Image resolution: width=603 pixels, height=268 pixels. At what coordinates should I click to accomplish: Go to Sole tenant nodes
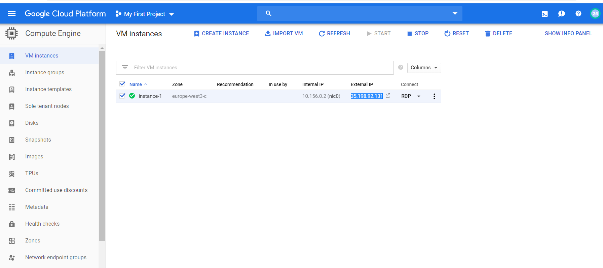point(47,106)
